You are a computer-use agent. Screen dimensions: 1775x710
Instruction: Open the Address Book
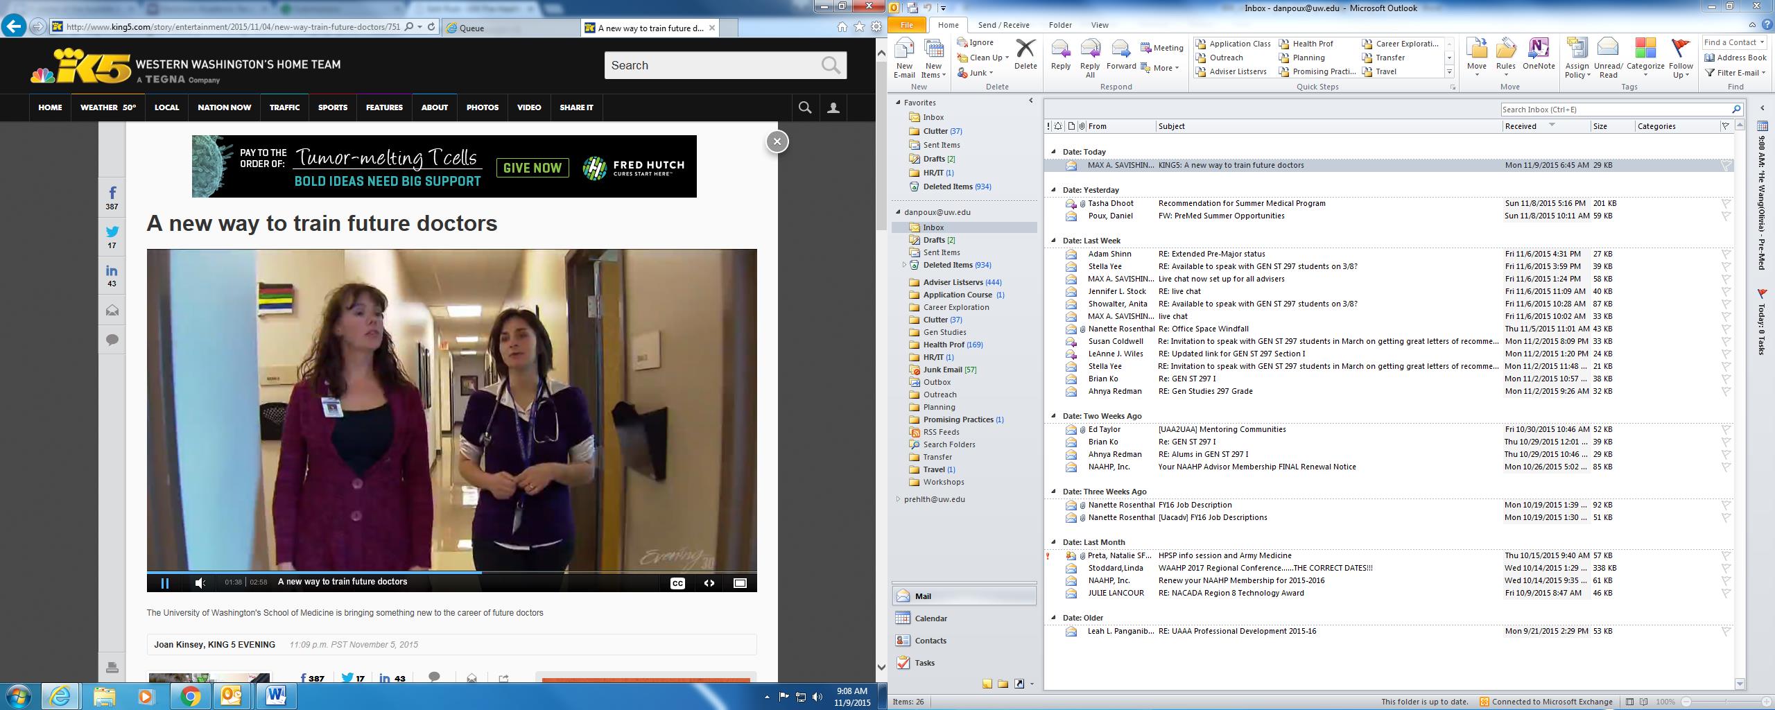click(1735, 58)
